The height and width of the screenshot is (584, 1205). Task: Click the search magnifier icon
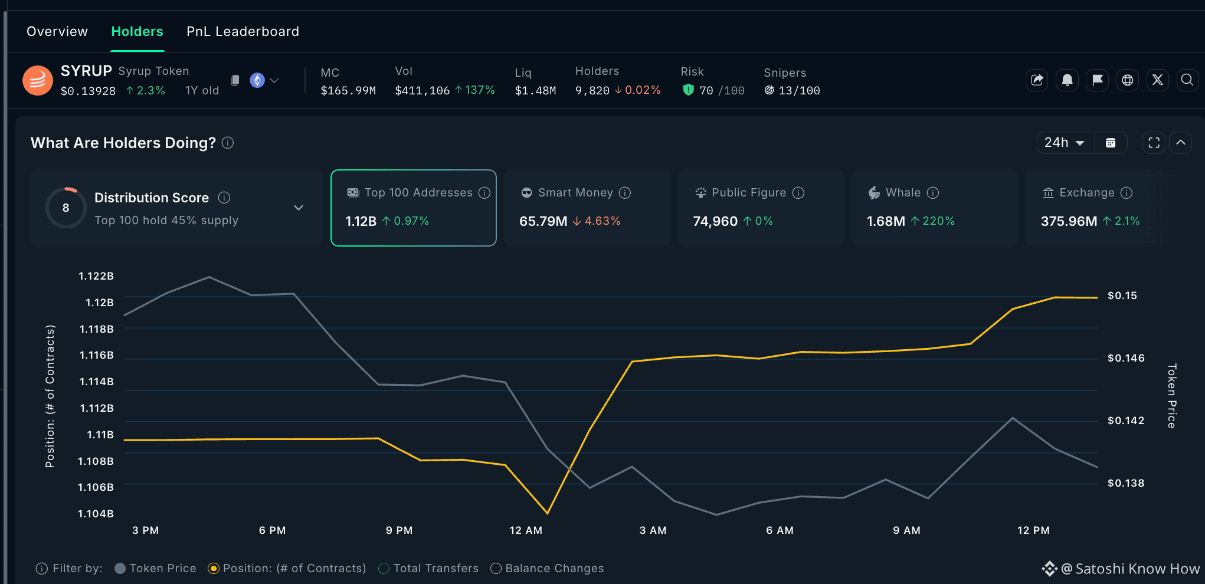[x=1187, y=80]
